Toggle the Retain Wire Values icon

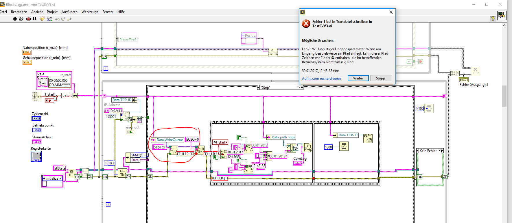[50, 19]
